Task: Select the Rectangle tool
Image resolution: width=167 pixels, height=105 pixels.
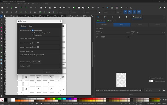Action: tap(1, 27)
